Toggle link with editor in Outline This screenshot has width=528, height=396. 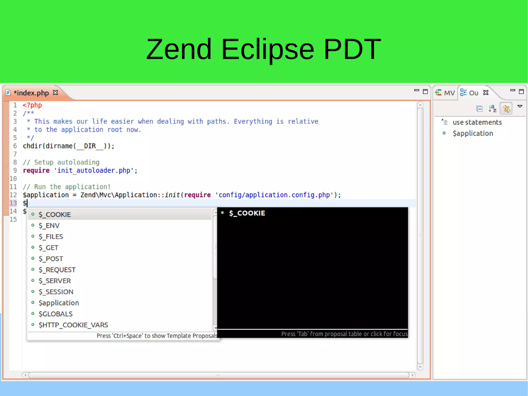coord(506,108)
